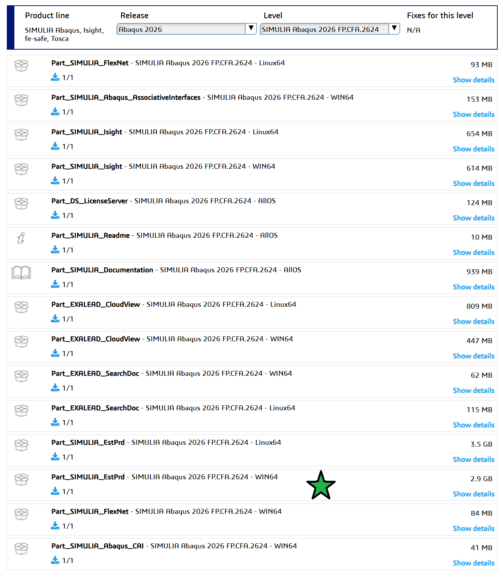
Task: Click the Part_SIMULIA_Readme title text
Action: click(x=91, y=235)
